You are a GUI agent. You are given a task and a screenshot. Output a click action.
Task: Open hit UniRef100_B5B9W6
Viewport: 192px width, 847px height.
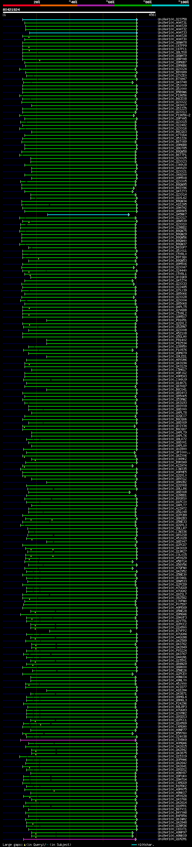click(172, 92)
